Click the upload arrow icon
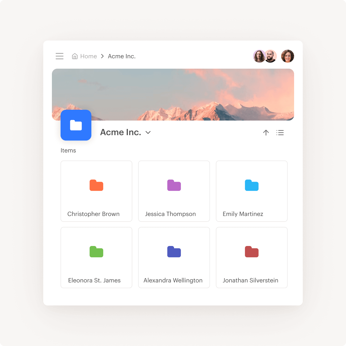346x346 pixels. click(266, 132)
